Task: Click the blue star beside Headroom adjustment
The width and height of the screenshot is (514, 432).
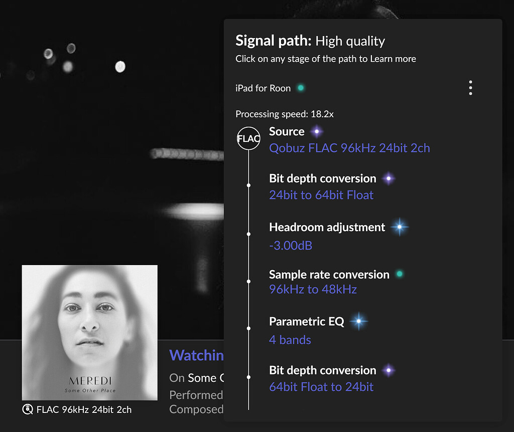Action: 400,227
